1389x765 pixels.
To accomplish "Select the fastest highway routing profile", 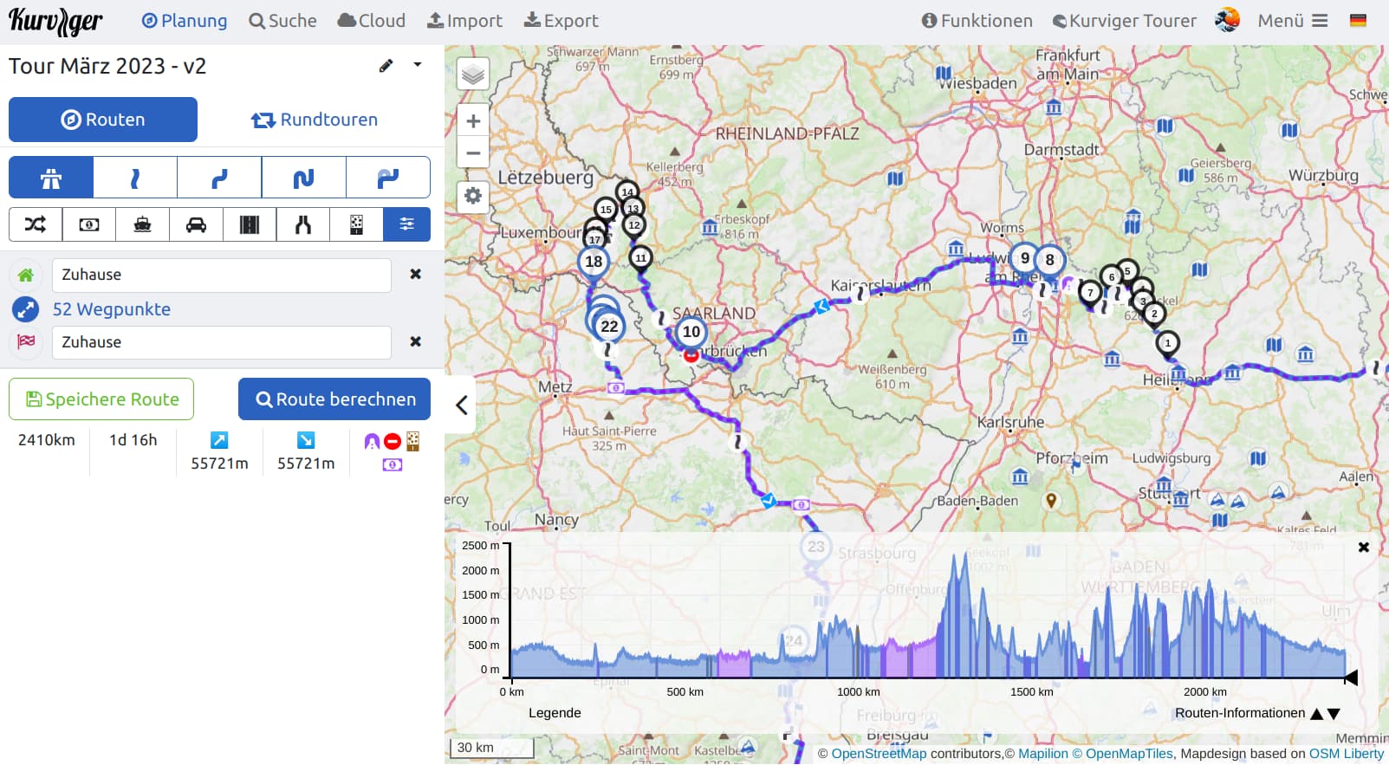I will [51, 178].
